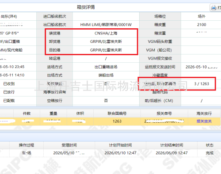Click the 完成 status cell

click(210, 153)
